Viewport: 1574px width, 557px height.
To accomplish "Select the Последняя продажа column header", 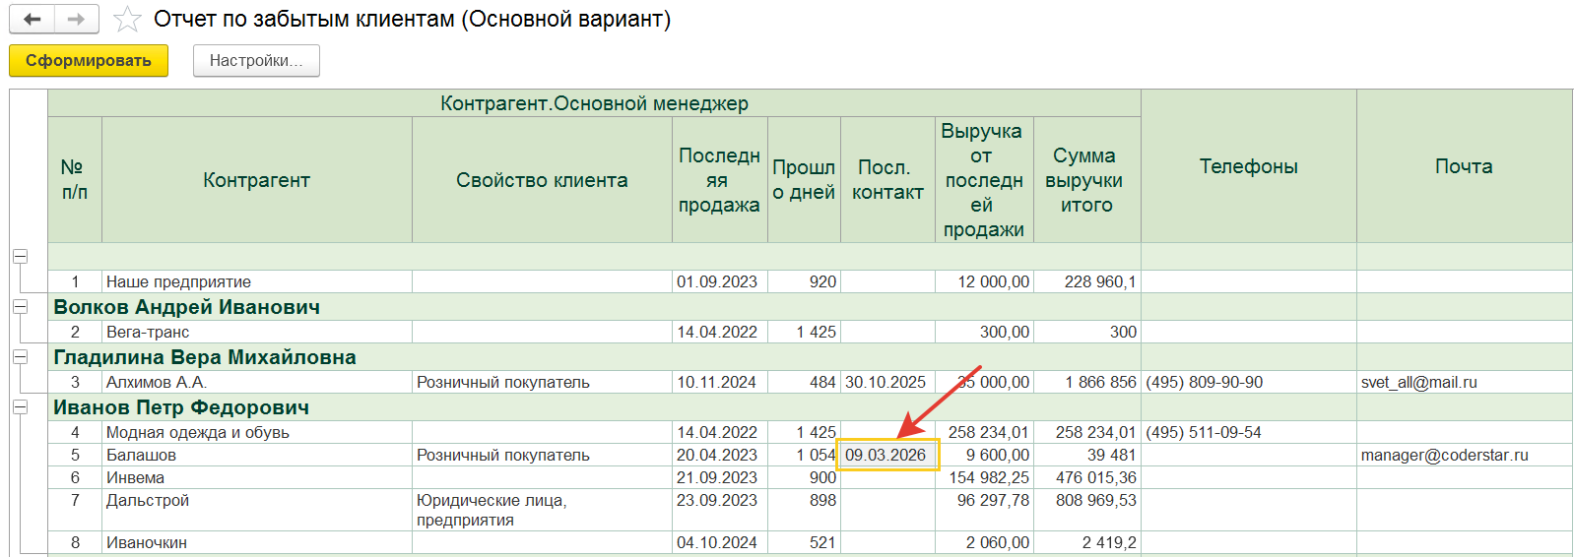I will point(719,179).
